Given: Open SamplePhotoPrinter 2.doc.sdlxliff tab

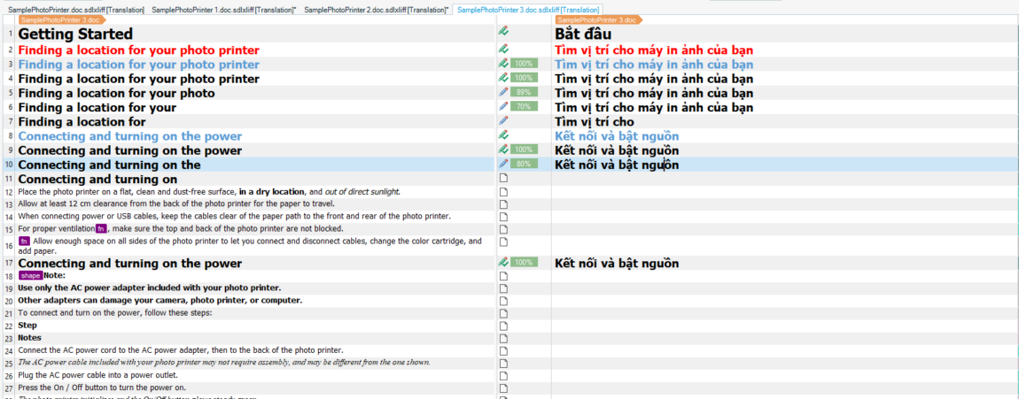Looking at the screenshot, I should [x=377, y=11].
